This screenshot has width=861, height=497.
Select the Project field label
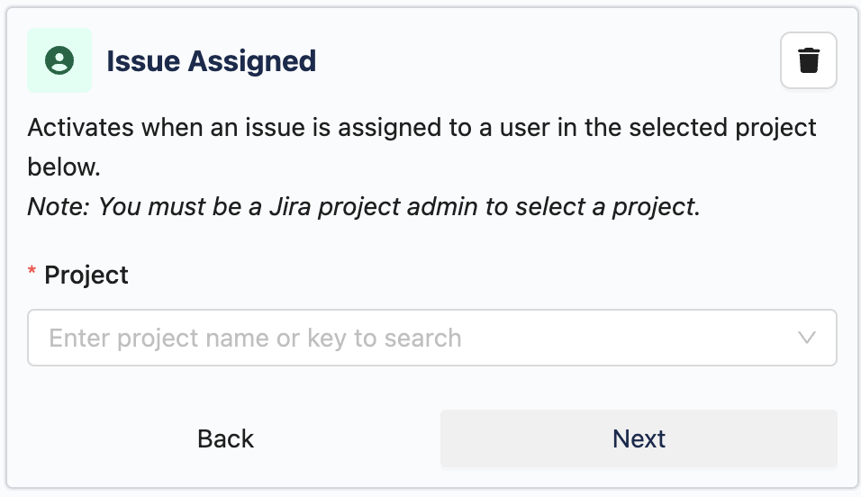coord(86,275)
